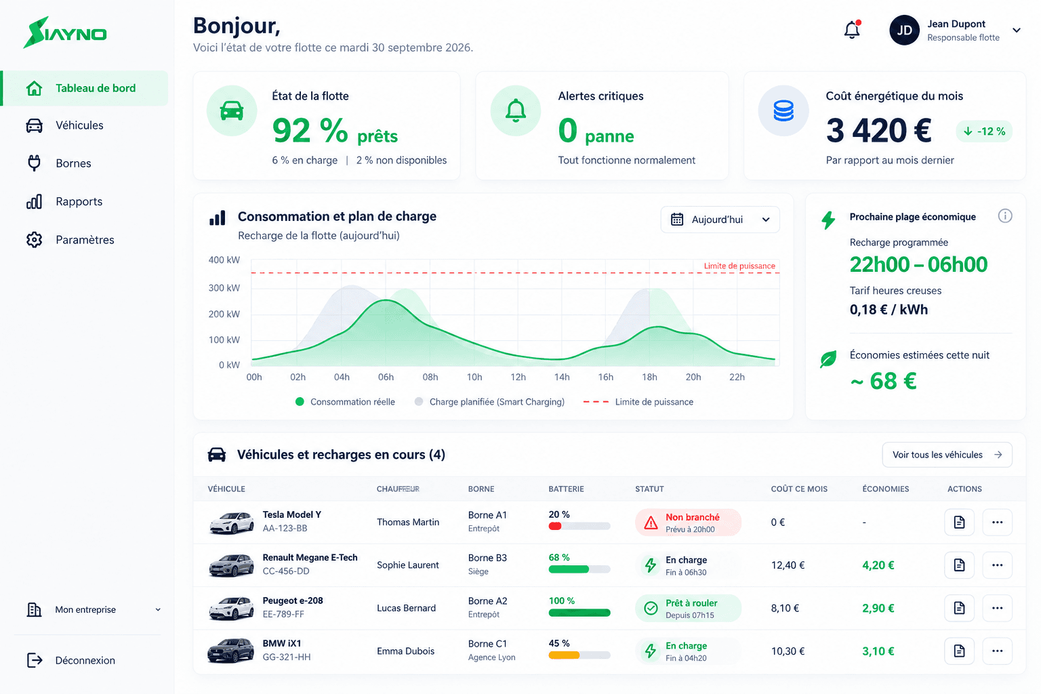Toggle Charge planifiée (Smart Charging) legend entry

pos(489,402)
